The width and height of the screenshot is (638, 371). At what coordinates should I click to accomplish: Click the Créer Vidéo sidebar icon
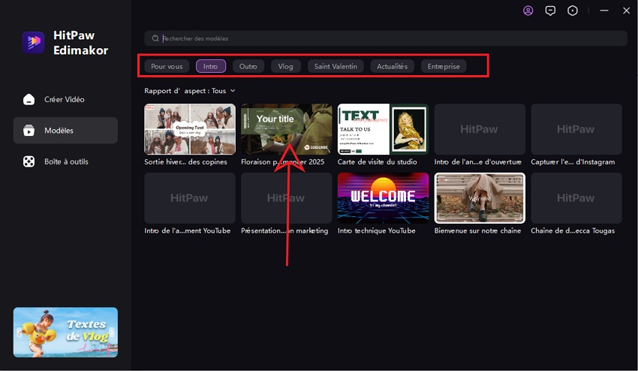coord(29,99)
